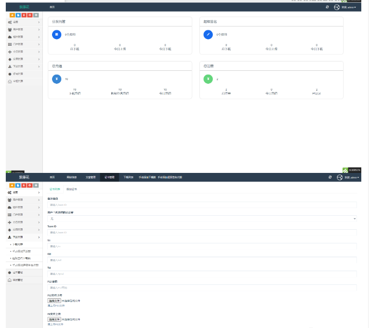This screenshot has width=369, height=328.
Task: Click into the Kid input field
Action: click(x=202, y=260)
